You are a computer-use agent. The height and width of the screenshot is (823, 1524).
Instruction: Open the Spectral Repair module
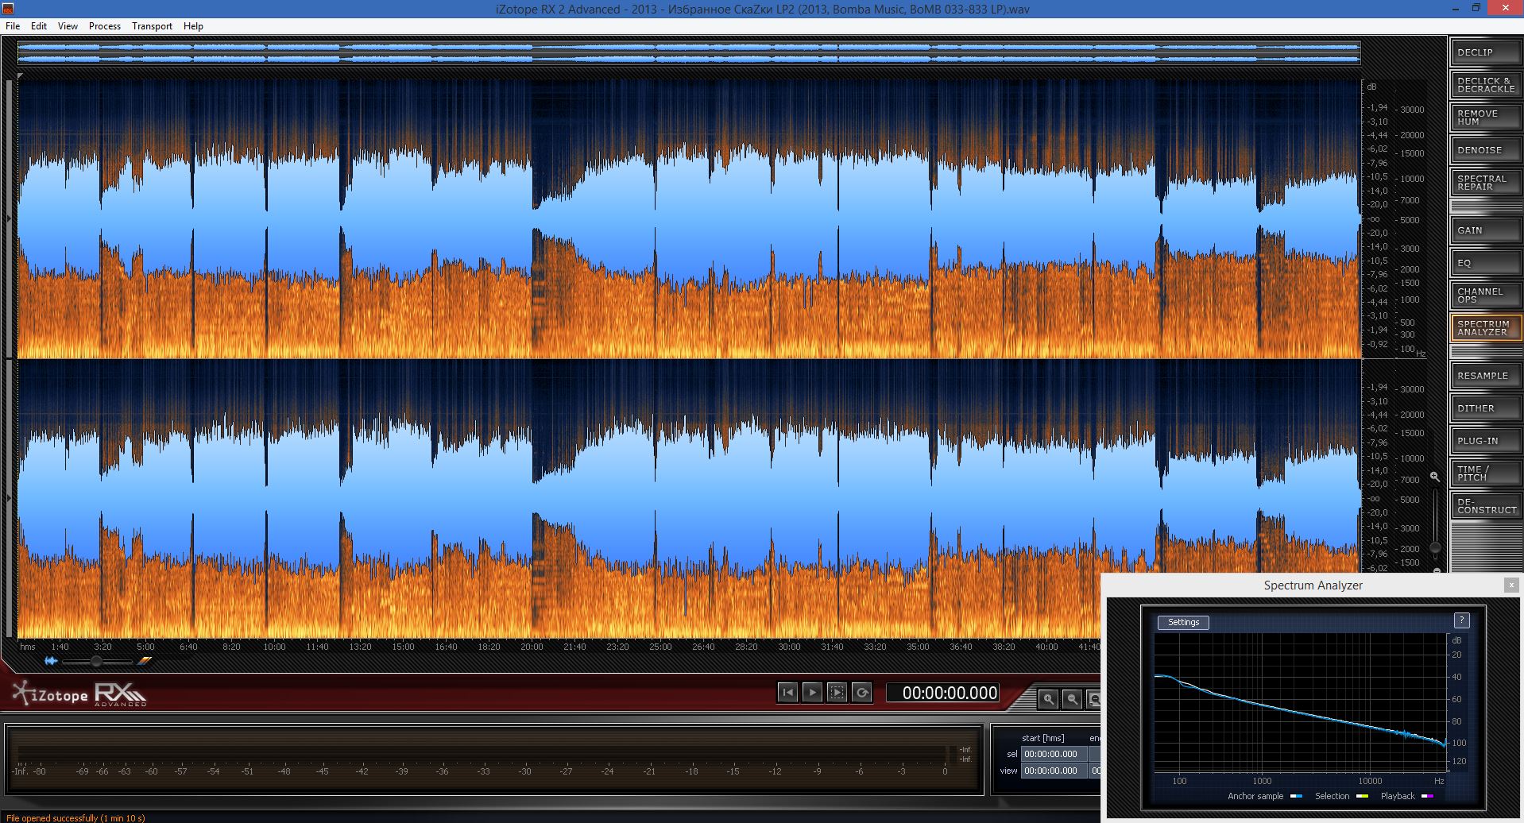coord(1485,183)
